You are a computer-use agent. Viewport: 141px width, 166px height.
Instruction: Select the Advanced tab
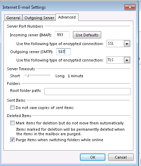click(67, 17)
